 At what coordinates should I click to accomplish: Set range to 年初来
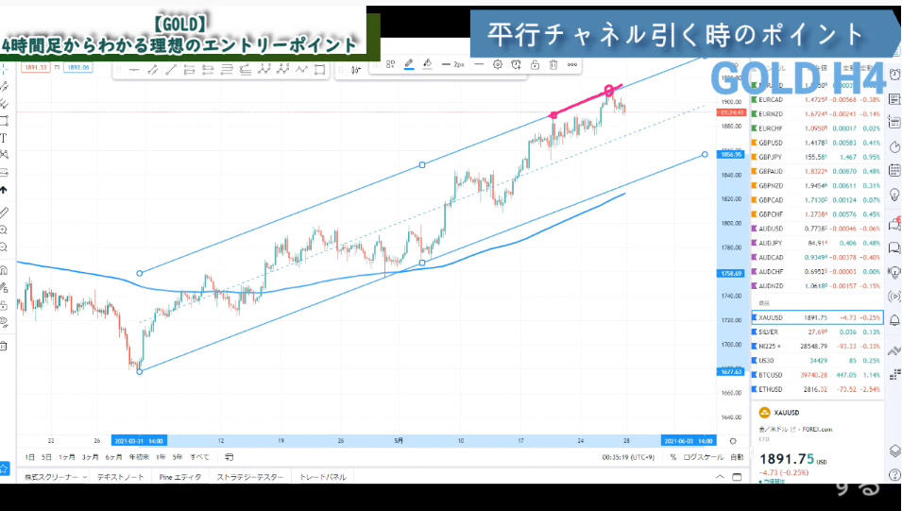pos(139,457)
